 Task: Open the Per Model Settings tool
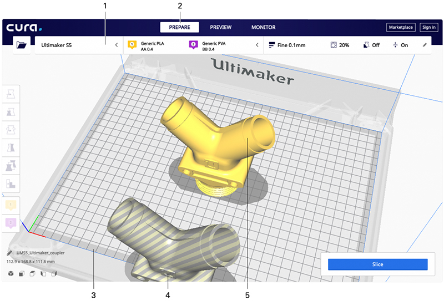(11, 165)
